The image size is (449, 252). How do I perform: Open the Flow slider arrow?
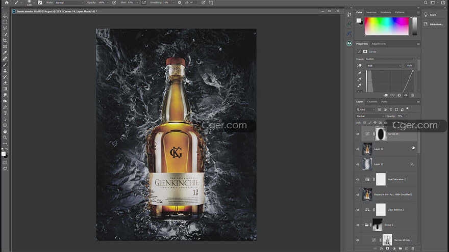tap(137, 3)
